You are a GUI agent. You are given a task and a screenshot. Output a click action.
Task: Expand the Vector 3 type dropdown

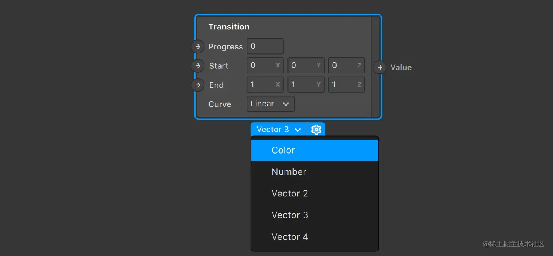(x=279, y=130)
